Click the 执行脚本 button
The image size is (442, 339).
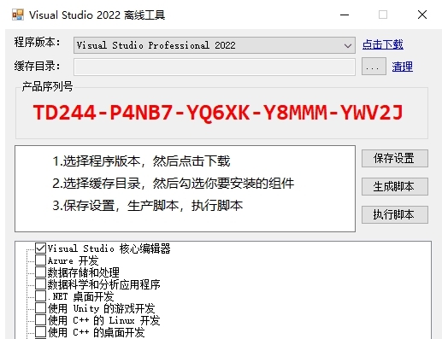pyautogui.click(x=395, y=214)
